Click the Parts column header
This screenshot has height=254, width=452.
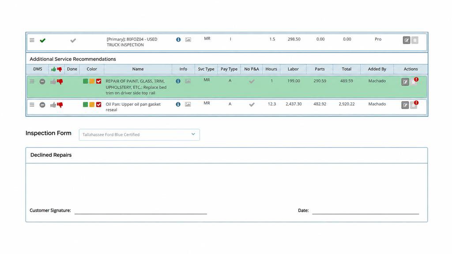[x=320, y=69]
